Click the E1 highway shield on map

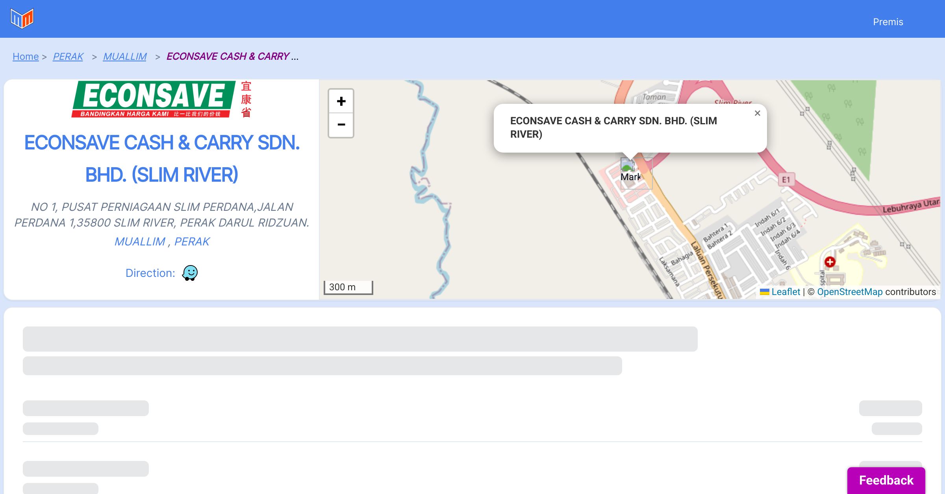[x=786, y=180]
